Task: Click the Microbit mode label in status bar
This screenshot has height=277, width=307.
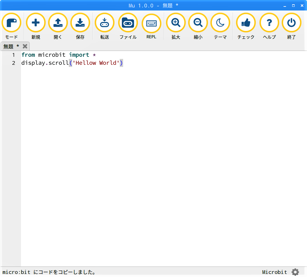Action: point(275,272)
